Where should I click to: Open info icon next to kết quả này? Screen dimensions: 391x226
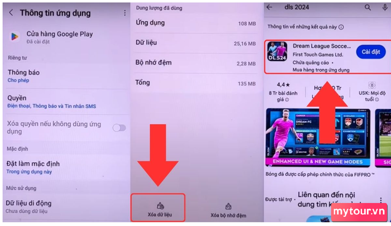[341, 27]
